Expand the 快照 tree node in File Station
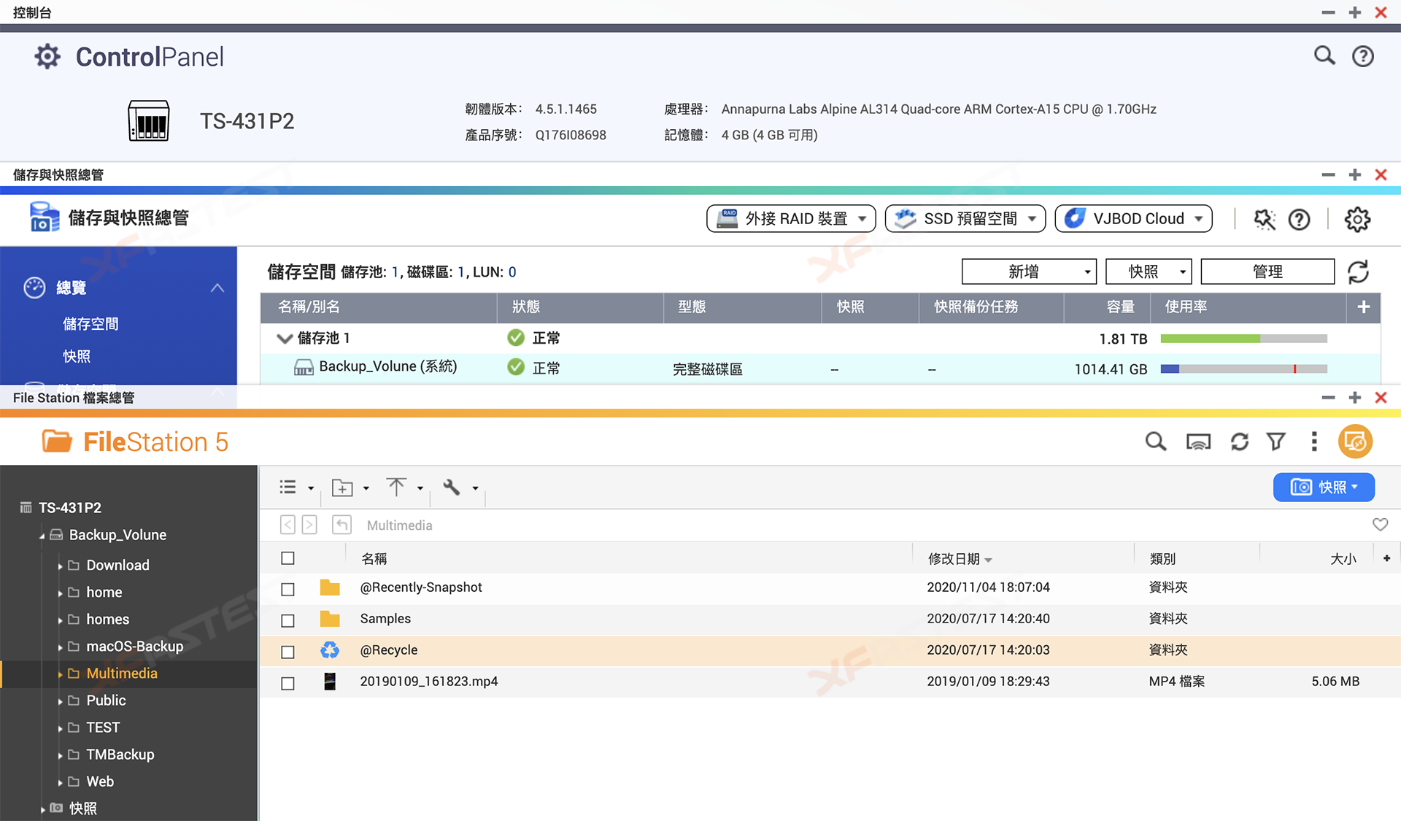This screenshot has width=1401, height=821. pyautogui.click(x=42, y=809)
